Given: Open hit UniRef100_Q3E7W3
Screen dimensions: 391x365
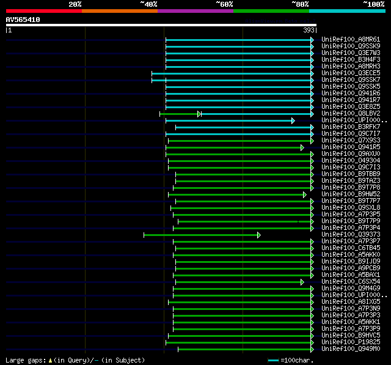Looking at the screenshot, I should click(351, 53).
